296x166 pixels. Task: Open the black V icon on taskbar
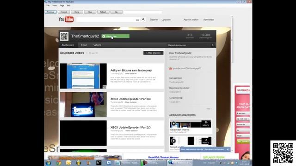pos(99,163)
